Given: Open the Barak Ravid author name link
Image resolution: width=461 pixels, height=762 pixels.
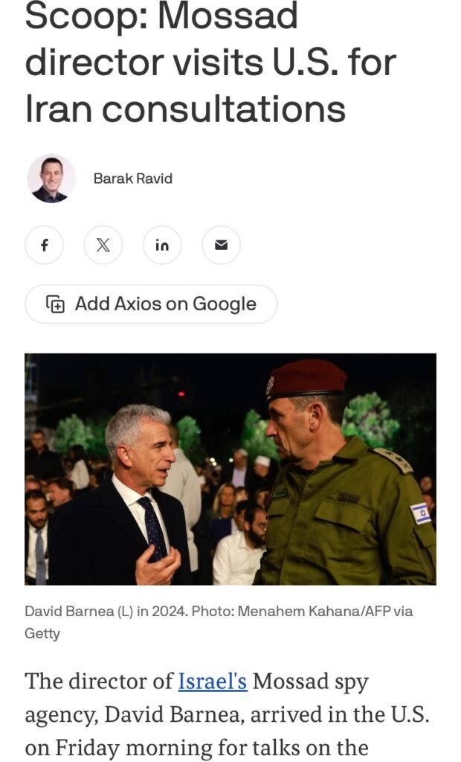Looking at the screenshot, I should 132,179.
